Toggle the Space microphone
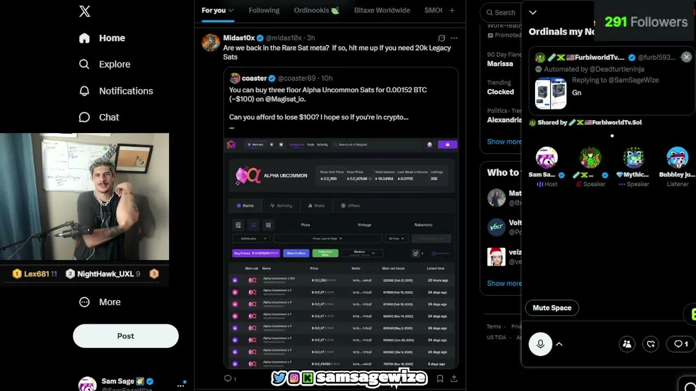Screen dimensions: 696x391 (x=540, y=344)
